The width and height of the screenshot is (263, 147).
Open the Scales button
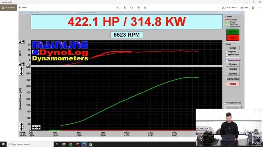tap(233, 64)
